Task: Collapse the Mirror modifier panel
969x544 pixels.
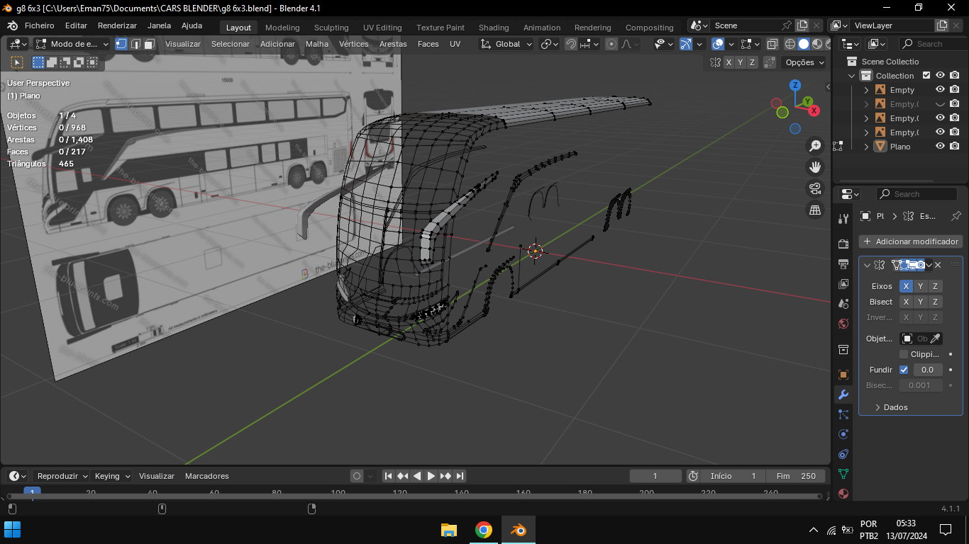Action: 867,265
